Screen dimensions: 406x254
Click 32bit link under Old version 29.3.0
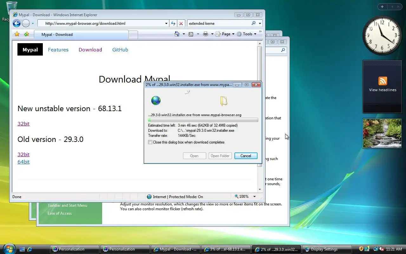(x=23, y=154)
